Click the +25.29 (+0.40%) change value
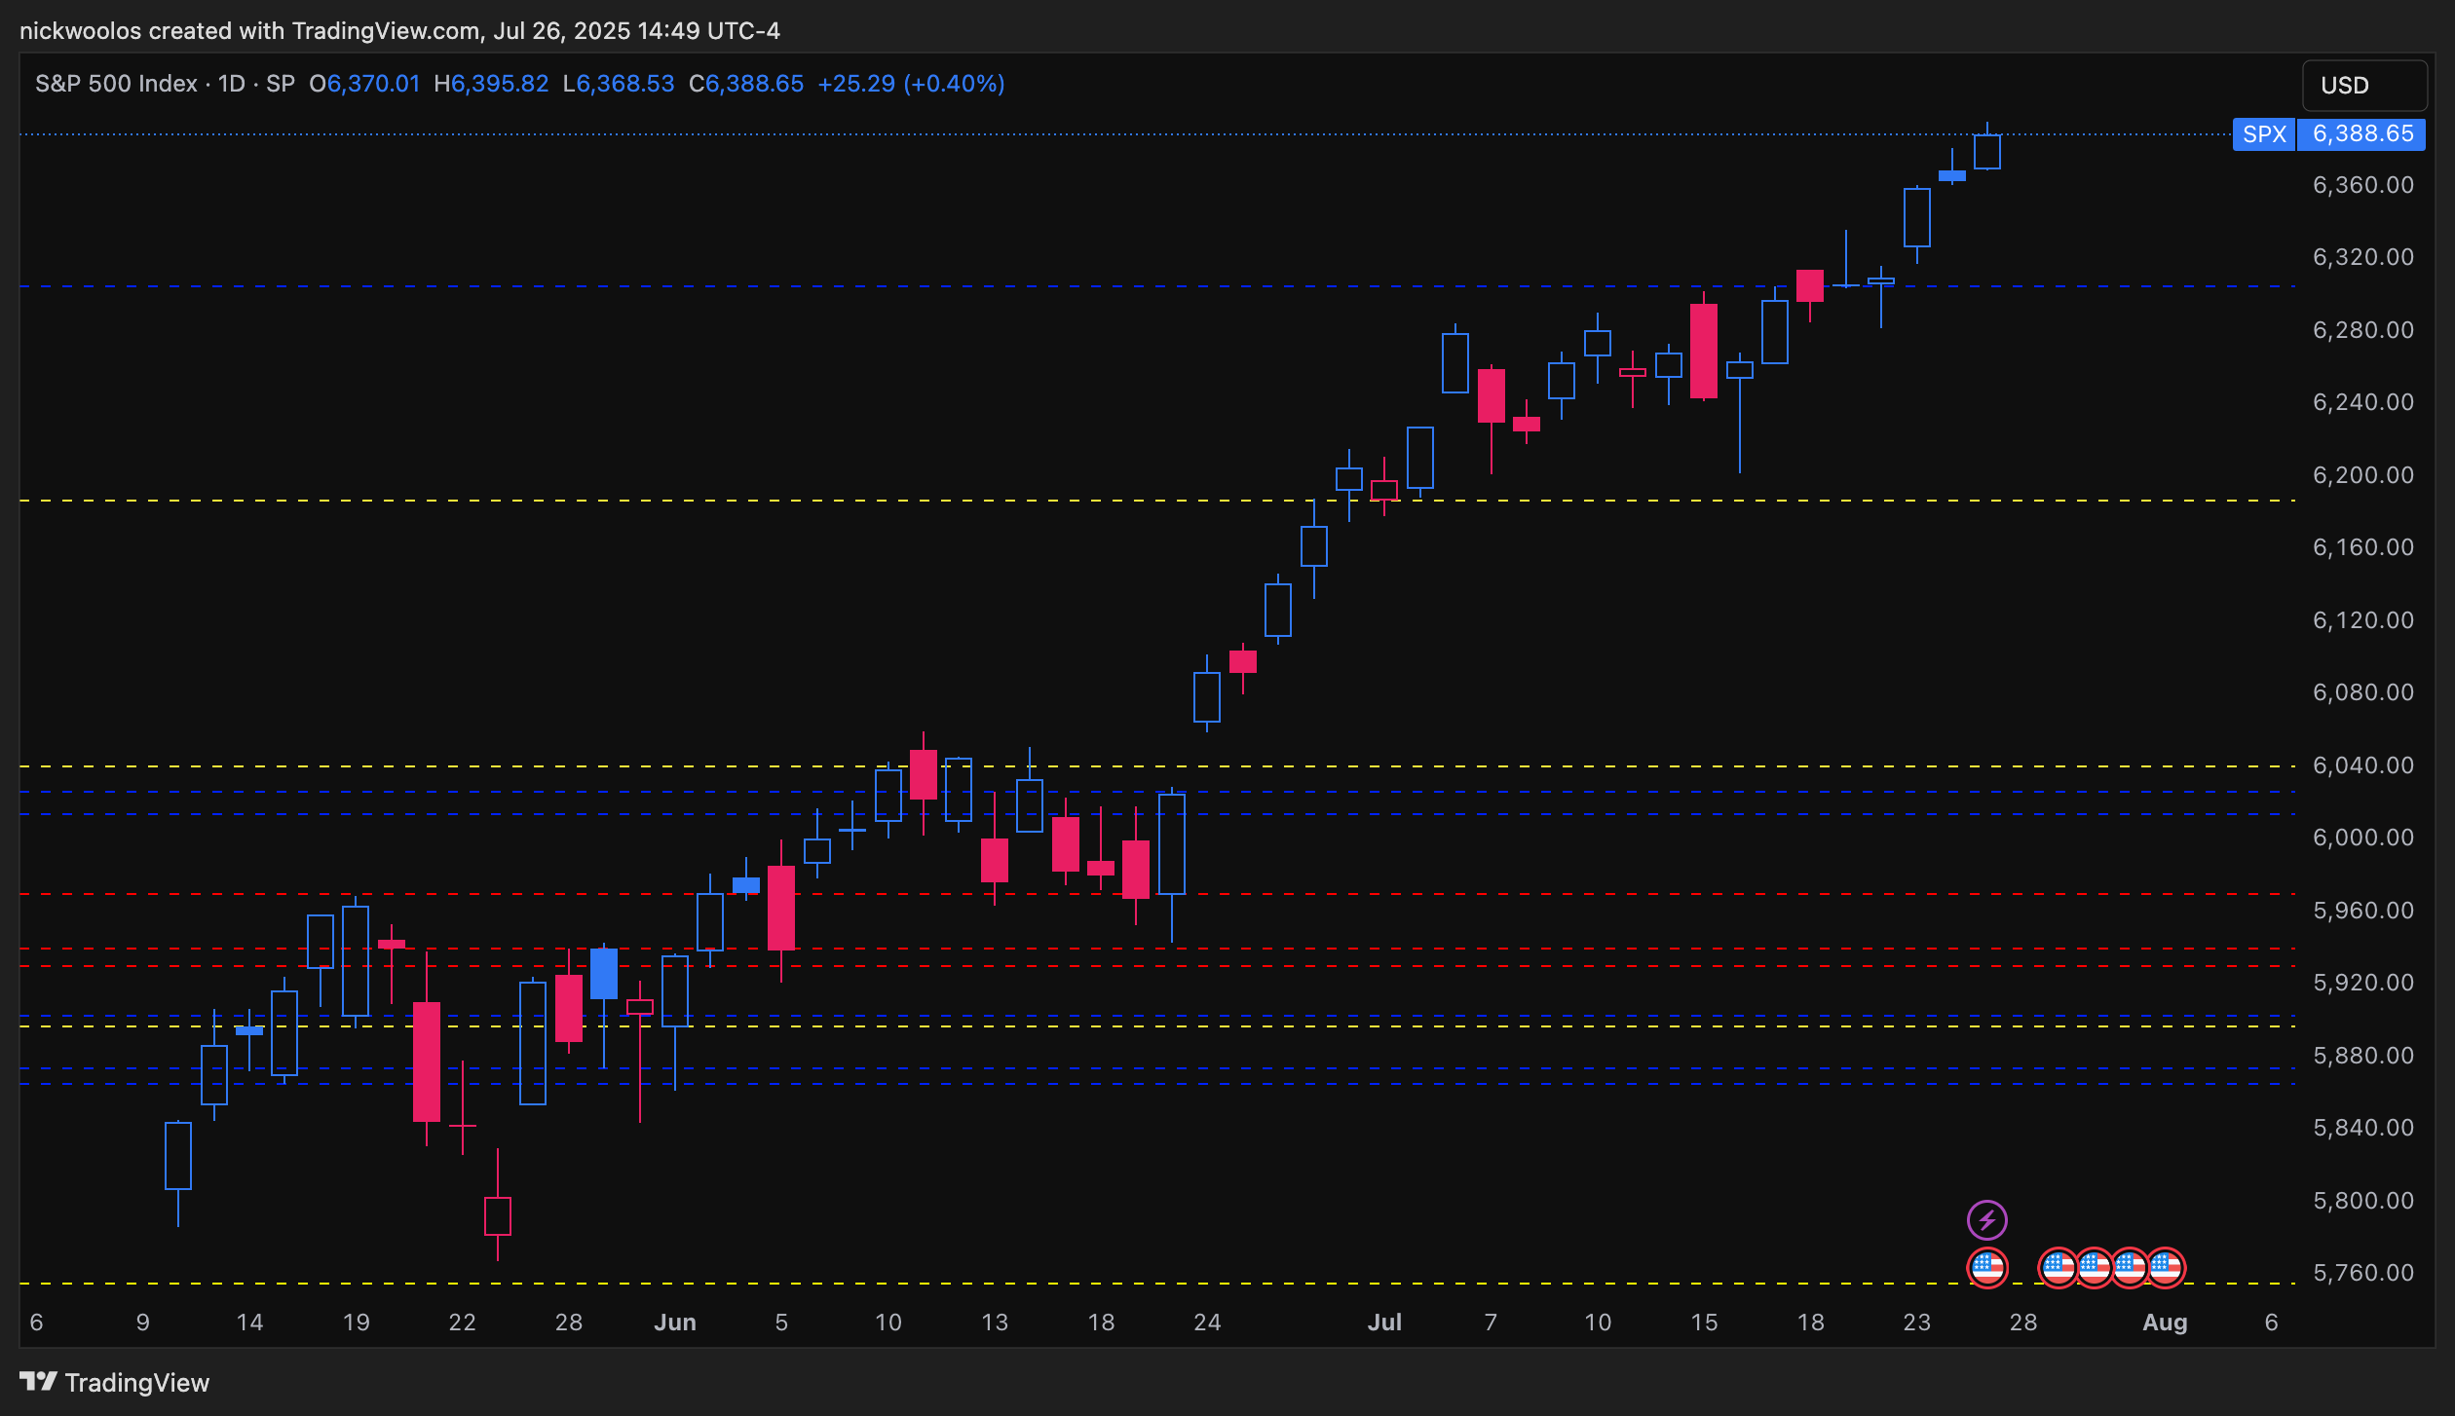The image size is (2455, 1416). pos(911,84)
